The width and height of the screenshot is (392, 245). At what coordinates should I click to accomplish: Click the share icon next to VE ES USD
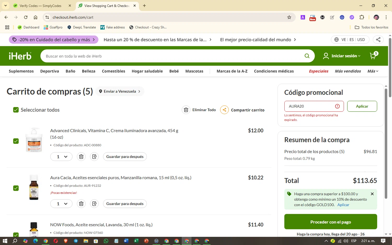click(x=378, y=40)
